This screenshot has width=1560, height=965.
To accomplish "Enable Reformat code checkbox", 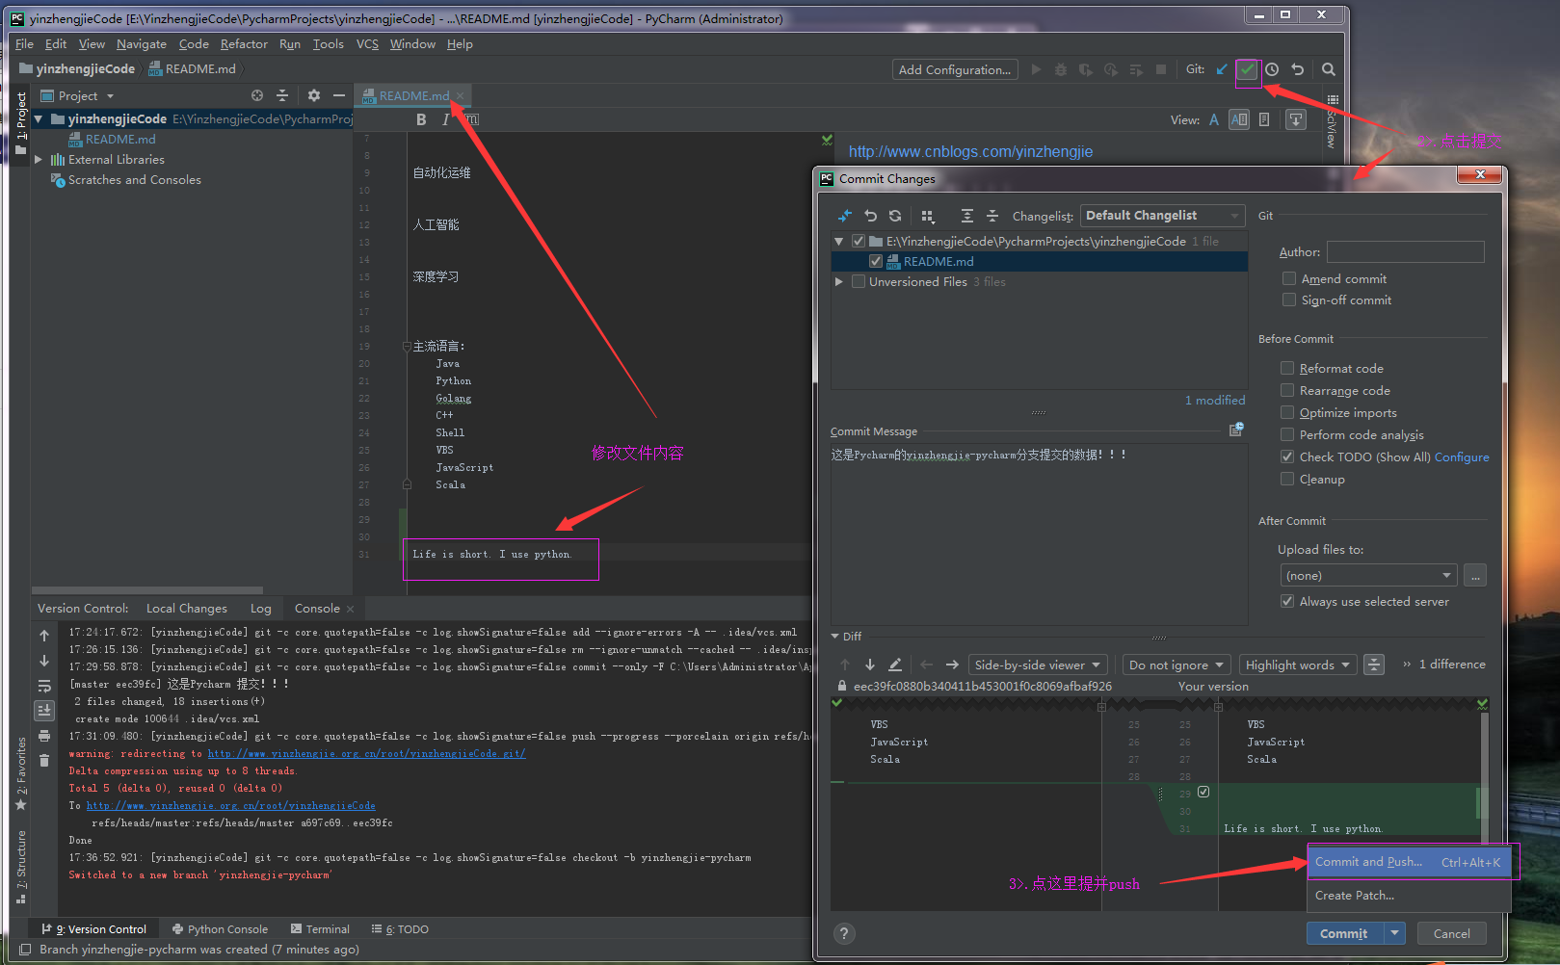I will (x=1287, y=368).
